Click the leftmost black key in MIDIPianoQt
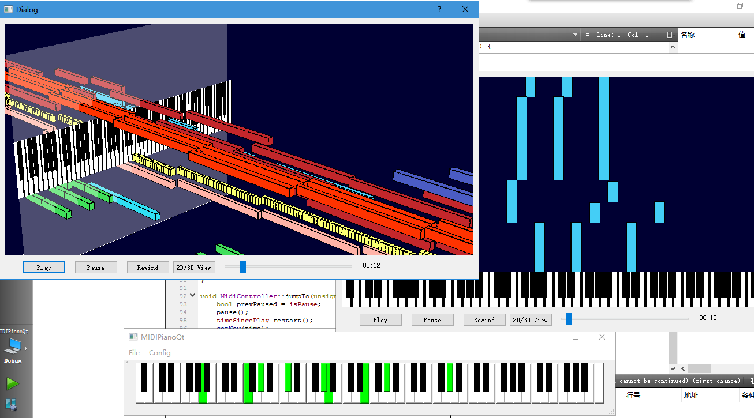The height and width of the screenshot is (418, 754). [144, 377]
